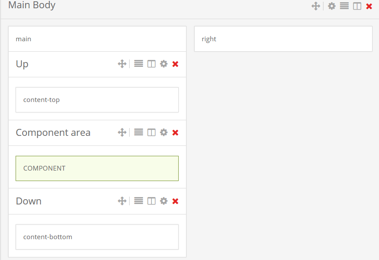Image resolution: width=379 pixels, height=260 pixels.
Task: Click the move handle of the Down row
Action: coord(122,201)
